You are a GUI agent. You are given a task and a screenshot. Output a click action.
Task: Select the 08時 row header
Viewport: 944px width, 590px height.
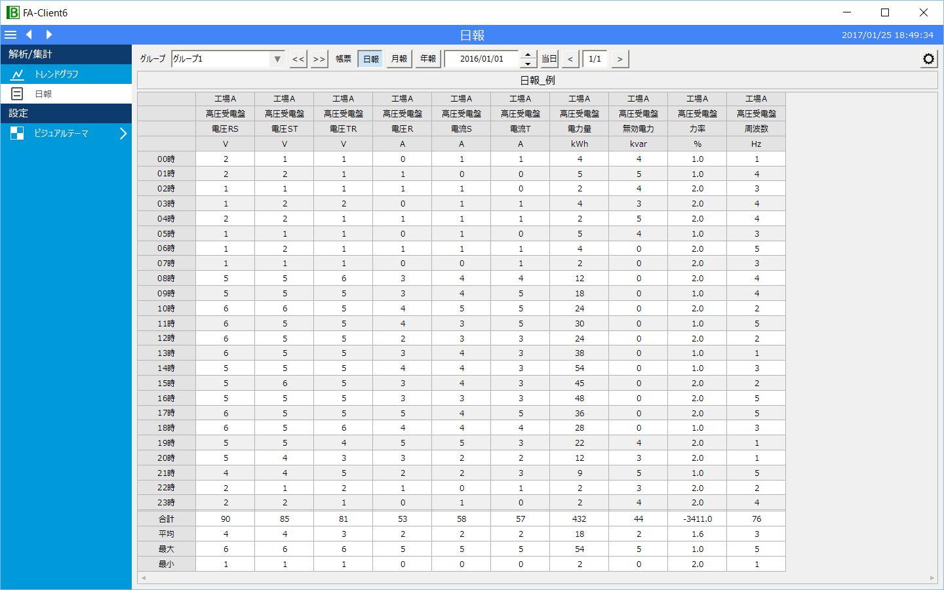[x=167, y=279]
